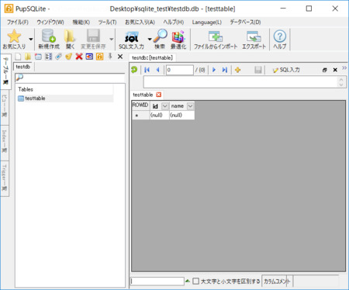Click the record number field
Image resolution: width=349 pixels, height=290 pixels.
(180, 70)
